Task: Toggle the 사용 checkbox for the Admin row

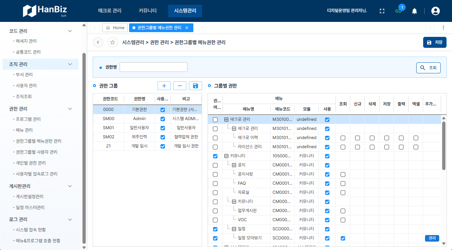Action: pyautogui.click(x=162, y=118)
